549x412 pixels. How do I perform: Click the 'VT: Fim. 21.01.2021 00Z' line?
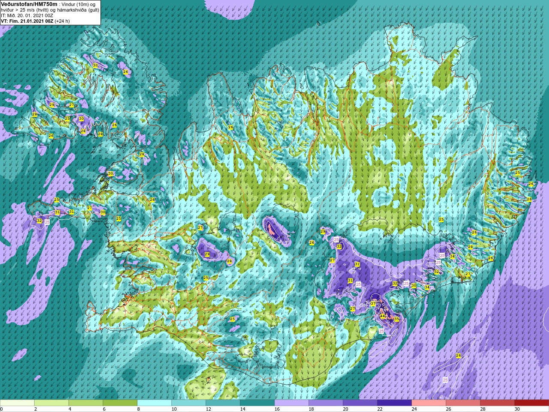[x=27, y=21]
